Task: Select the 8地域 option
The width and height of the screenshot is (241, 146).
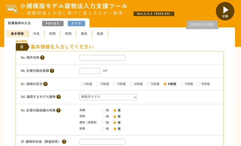Action: [199, 84]
